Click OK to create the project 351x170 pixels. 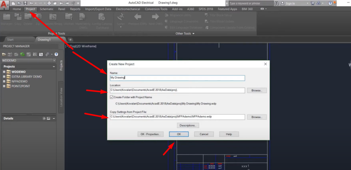179,134
